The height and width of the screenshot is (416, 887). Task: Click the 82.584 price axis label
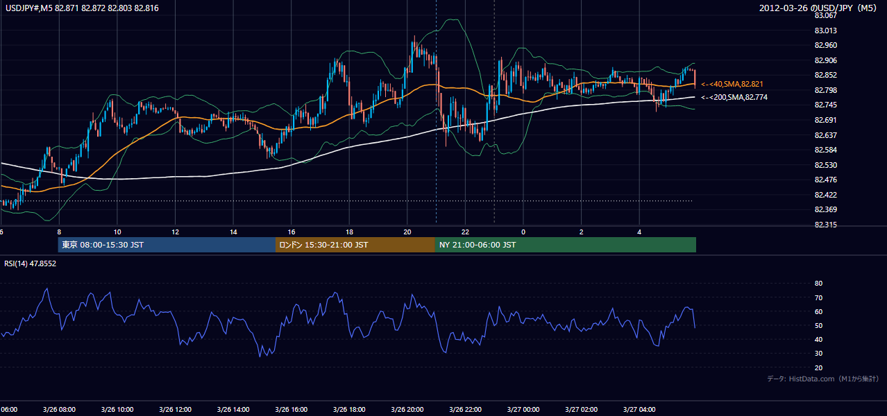(825, 150)
